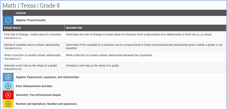Click the TEKS.MATH.8.4.C standard code

coord(13,38)
